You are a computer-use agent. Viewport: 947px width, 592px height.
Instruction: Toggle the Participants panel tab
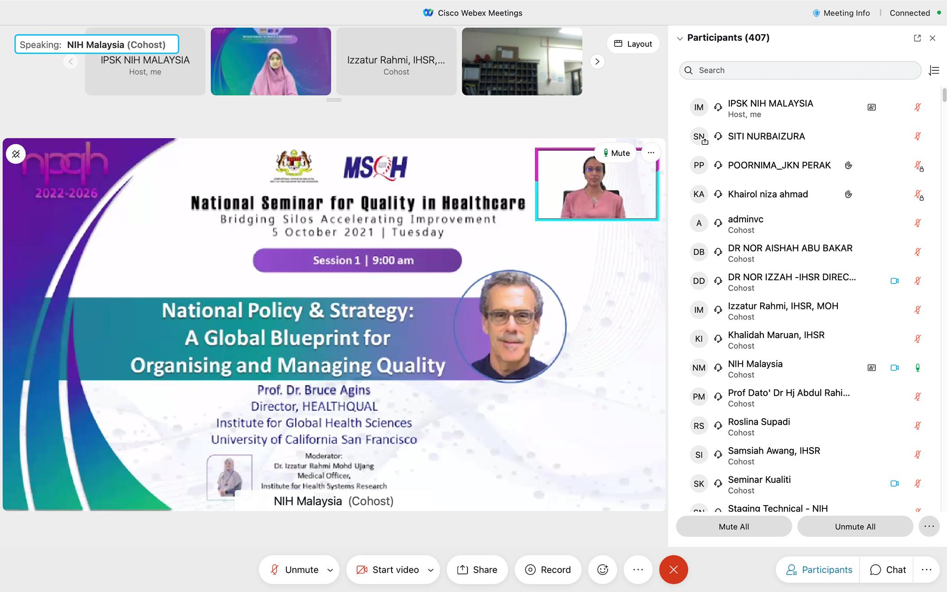pos(819,569)
